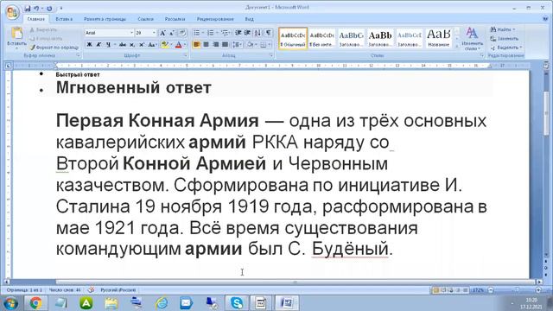
Task: Open Internet Explorer from the taskbar
Action: tap(162, 303)
